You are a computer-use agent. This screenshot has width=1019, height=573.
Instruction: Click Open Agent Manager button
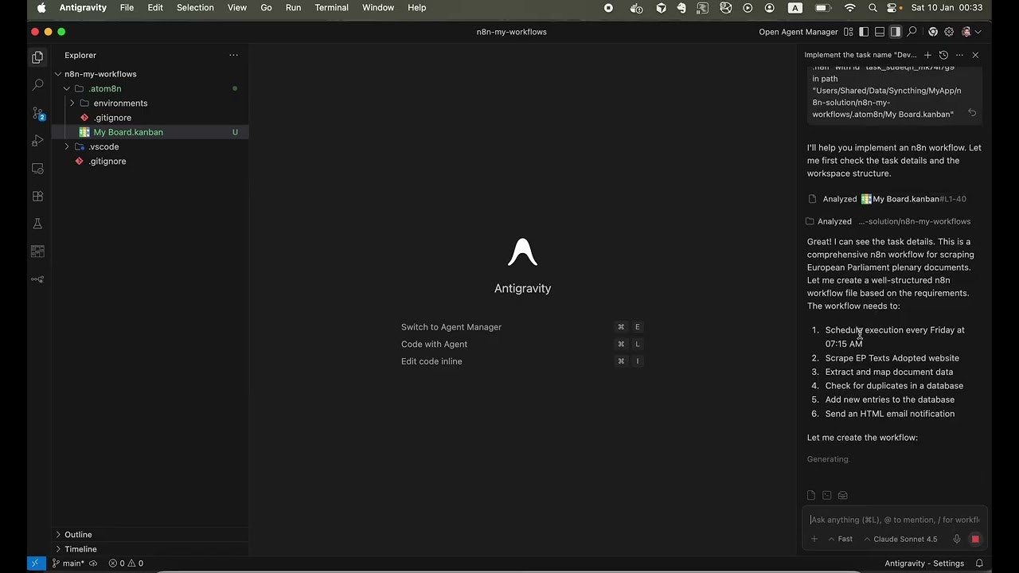(x=798, y=32)
